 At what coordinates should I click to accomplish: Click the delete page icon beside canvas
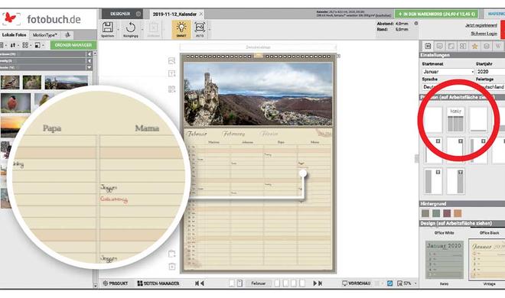pos(171,267)
